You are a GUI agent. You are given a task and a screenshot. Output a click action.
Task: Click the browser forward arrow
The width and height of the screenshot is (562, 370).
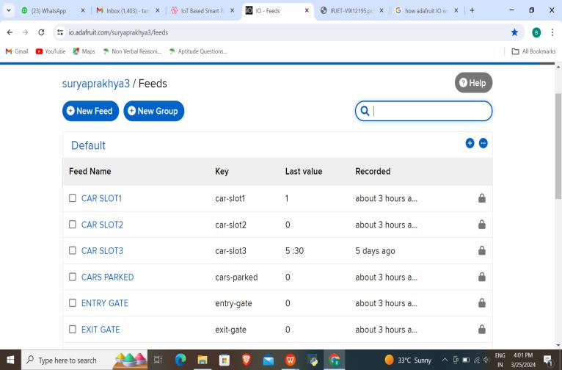(x=25, y=32)
